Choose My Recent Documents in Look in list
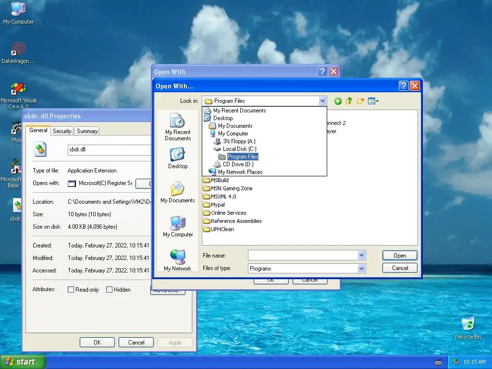The width and height of the screenshot is (492, 369). [265, 111]
